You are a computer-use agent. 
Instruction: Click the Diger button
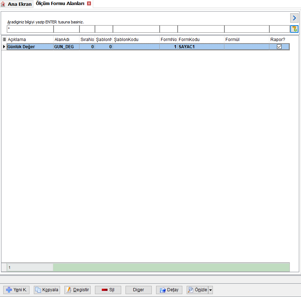tap(138, 290)
